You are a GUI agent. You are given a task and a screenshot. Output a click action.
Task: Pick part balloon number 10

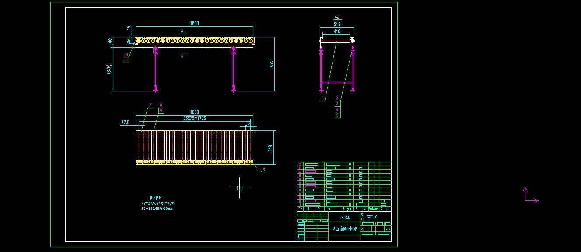[126, 55]
